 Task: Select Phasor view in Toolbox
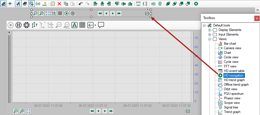tap(232, 98)
